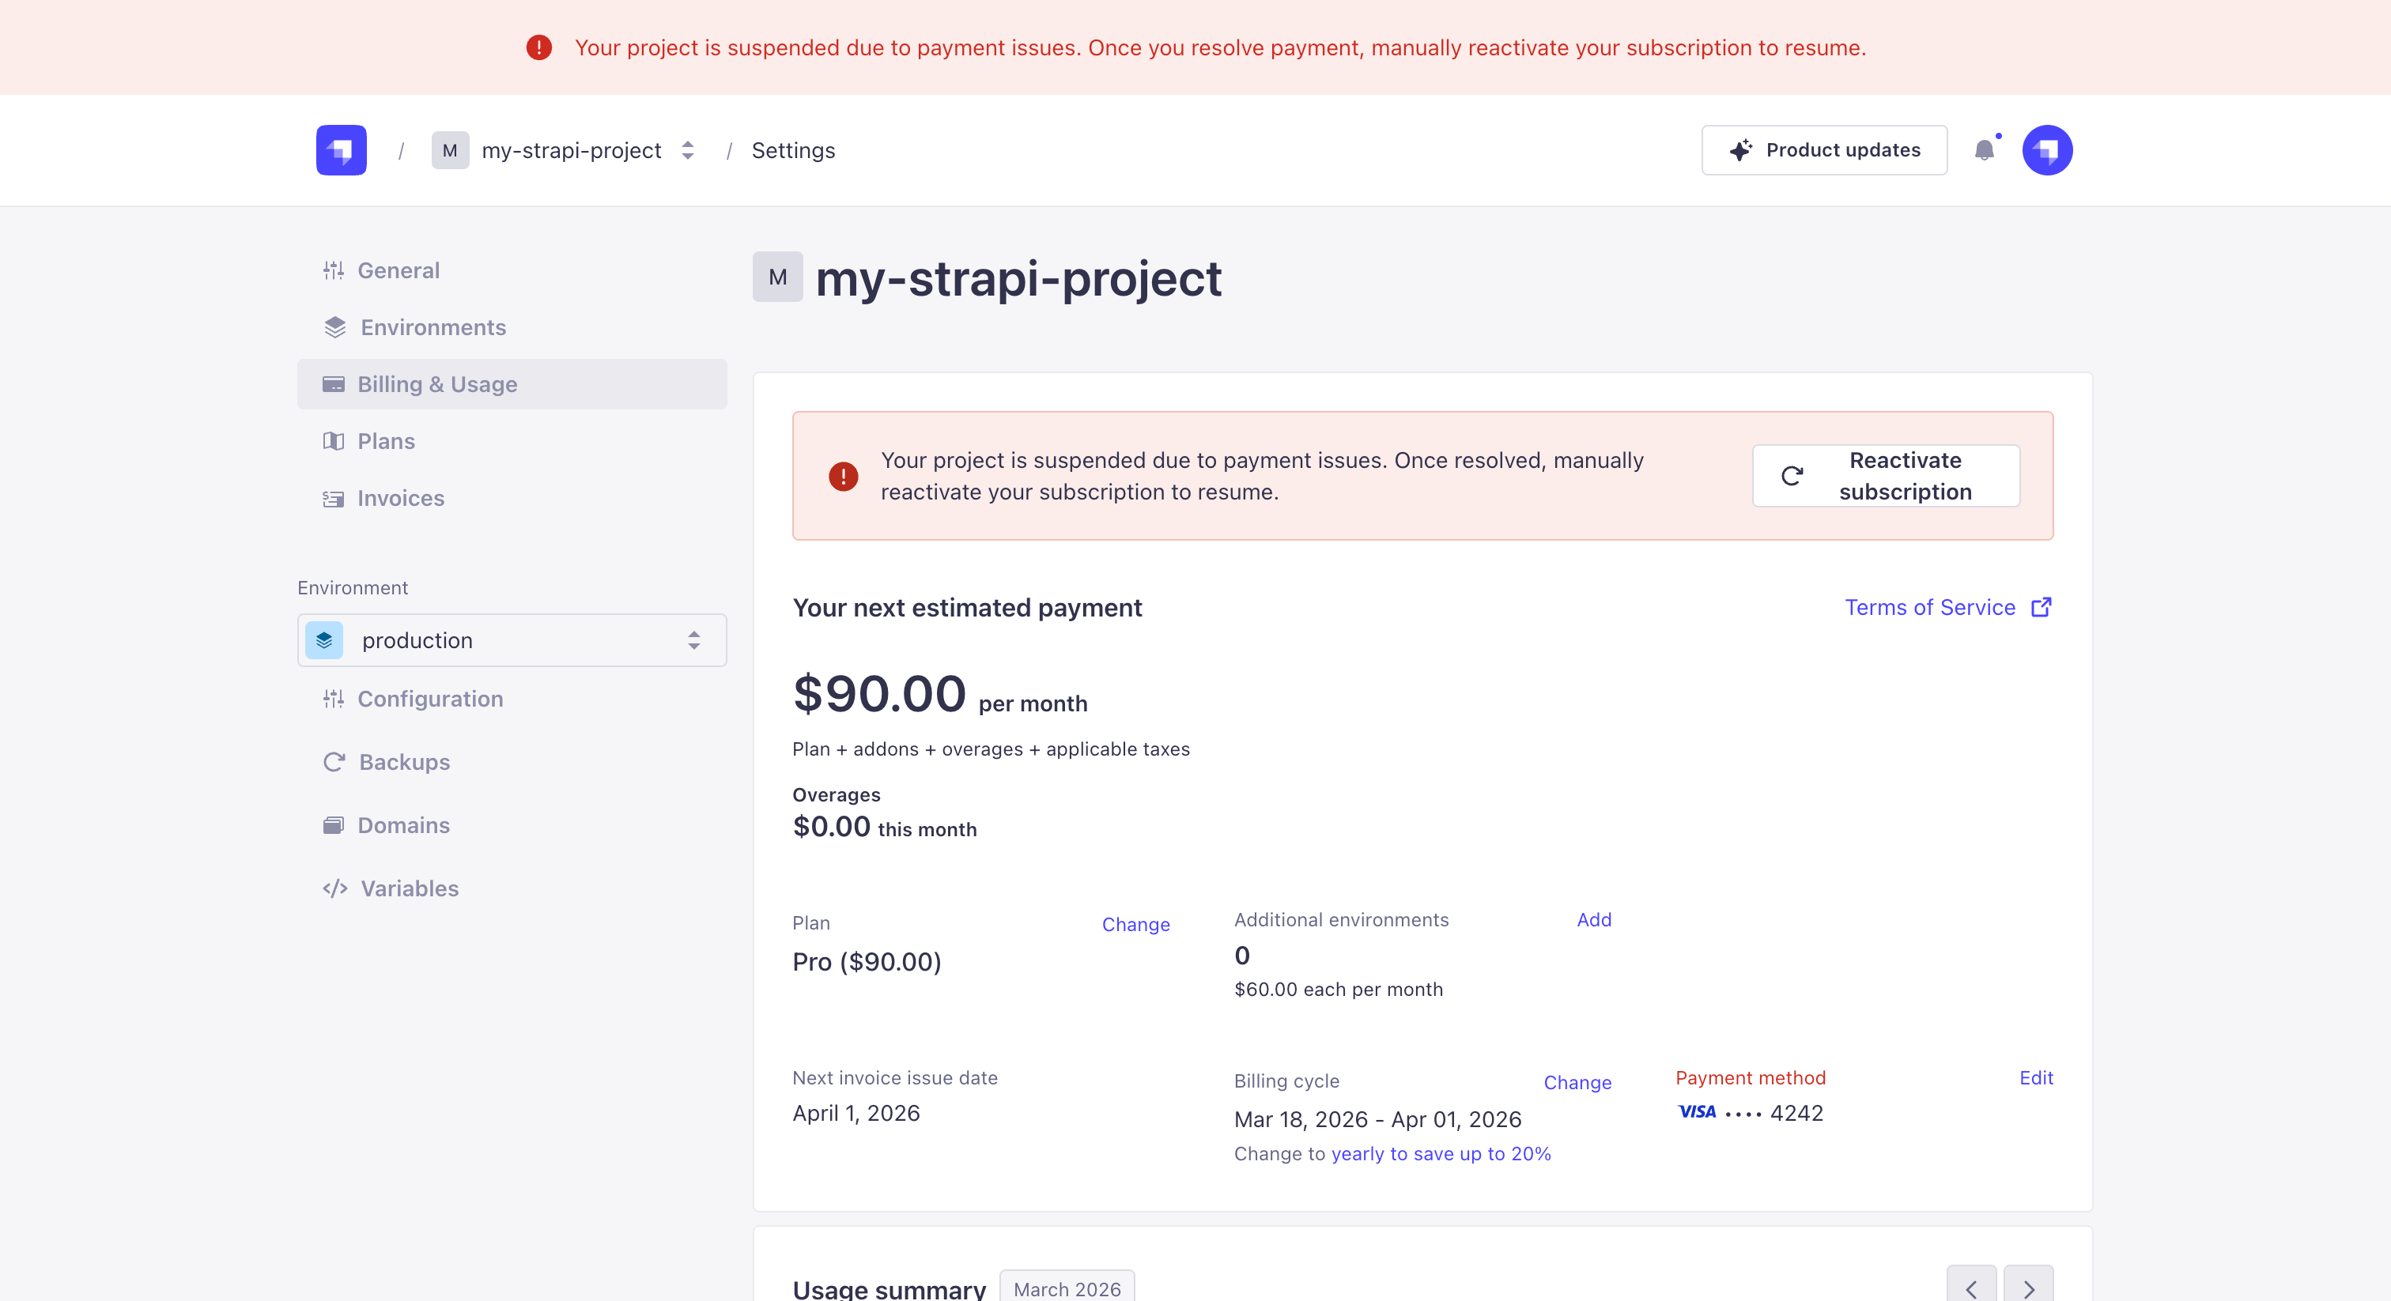
Task: Click the Visa card icon
Action: click(x=1697, y=1111)
